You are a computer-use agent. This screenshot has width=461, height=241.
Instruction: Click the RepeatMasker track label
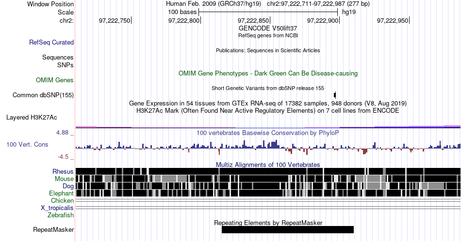[53, 229]
